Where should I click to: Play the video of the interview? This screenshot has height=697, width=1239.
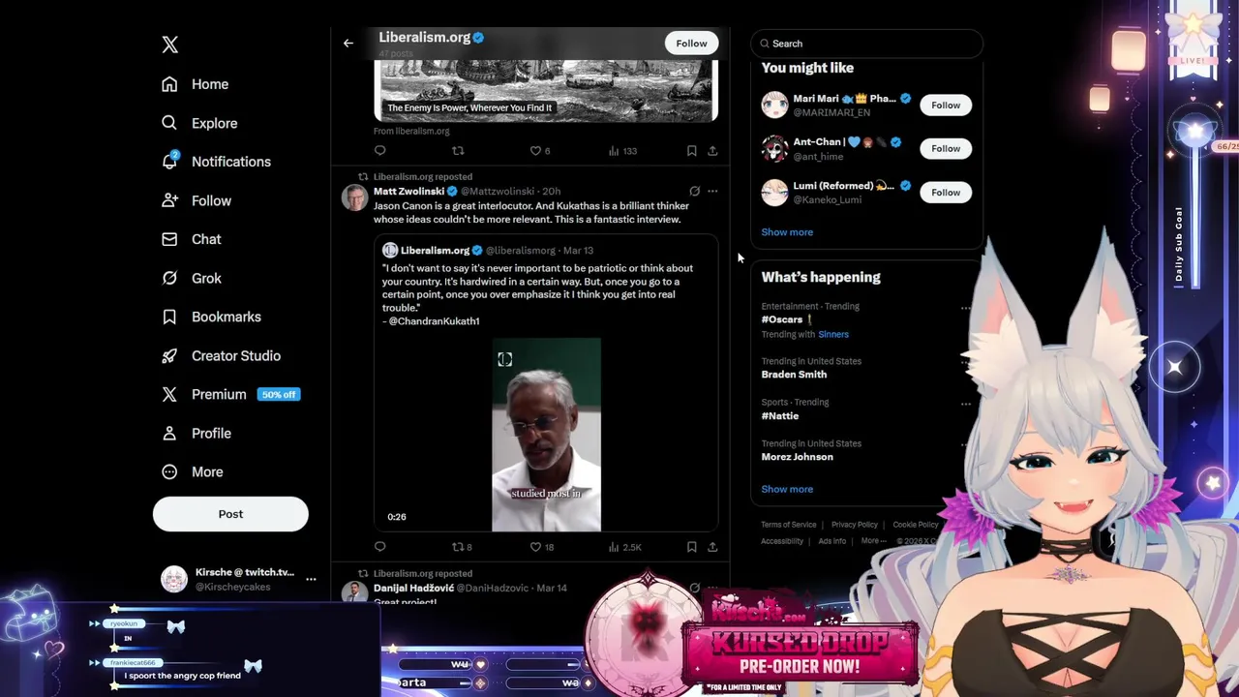click(546, 435)
